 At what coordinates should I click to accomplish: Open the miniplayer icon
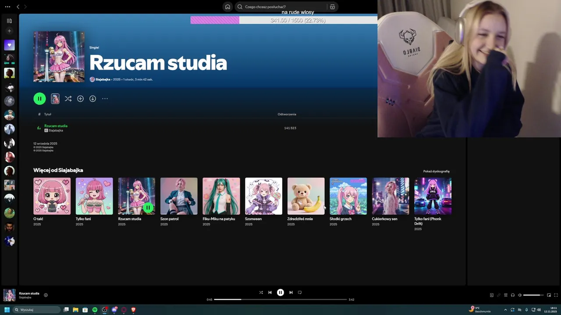pyautogui.click(x=549, y=295)
